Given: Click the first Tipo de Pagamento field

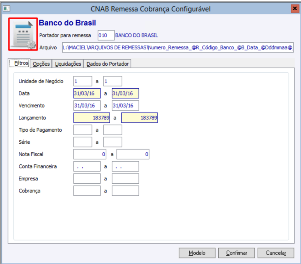Looking at the screenshot, I should [x=83, y=130].
